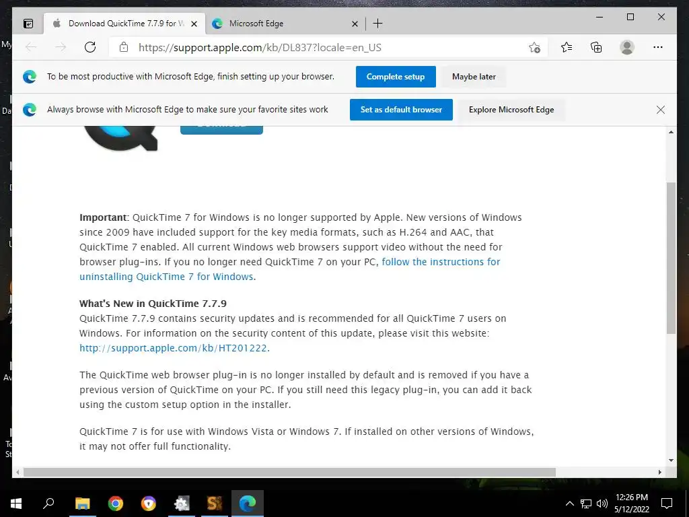Image resolution: width=689 pixels, height=517 pixels.
Task: Click the QuickTime logo image
Action: pyautogui.click(x=120, y=139)
